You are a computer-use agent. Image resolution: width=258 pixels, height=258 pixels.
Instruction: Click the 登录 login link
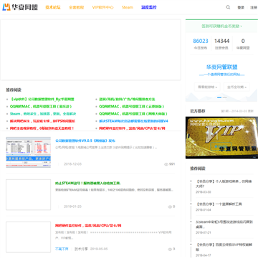click(x=241, y=8)
